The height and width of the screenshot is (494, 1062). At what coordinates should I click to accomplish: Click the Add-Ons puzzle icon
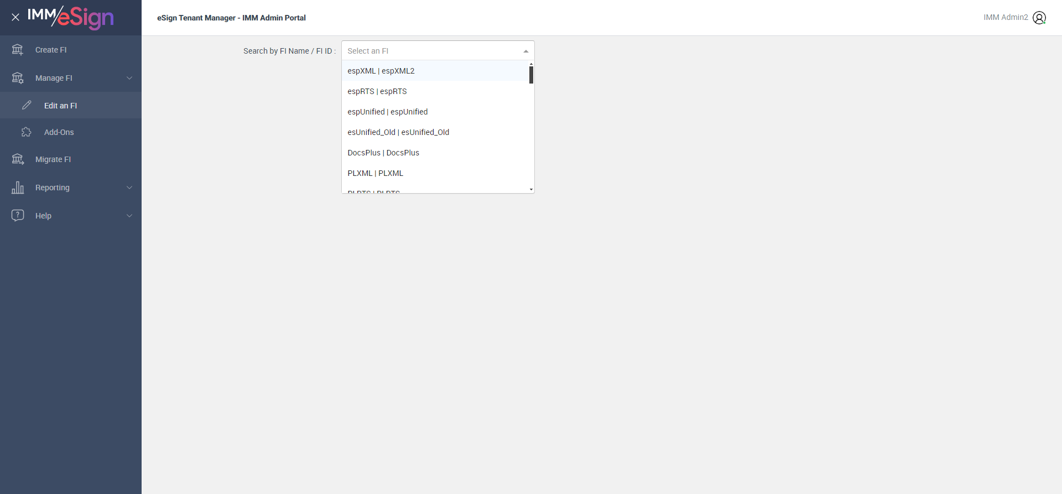click(27, 132)
